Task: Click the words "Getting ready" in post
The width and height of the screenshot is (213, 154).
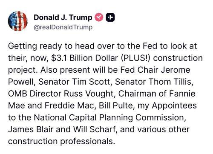Action: pyautogui.click(x=35, y=46)
